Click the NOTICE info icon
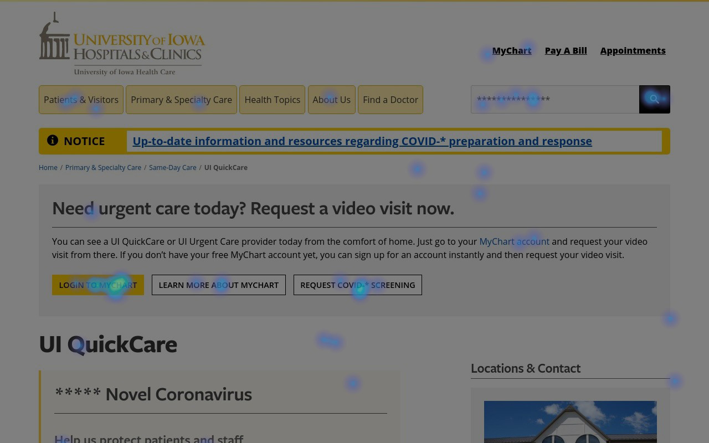The image size is (709, 443). coord(53,140)
